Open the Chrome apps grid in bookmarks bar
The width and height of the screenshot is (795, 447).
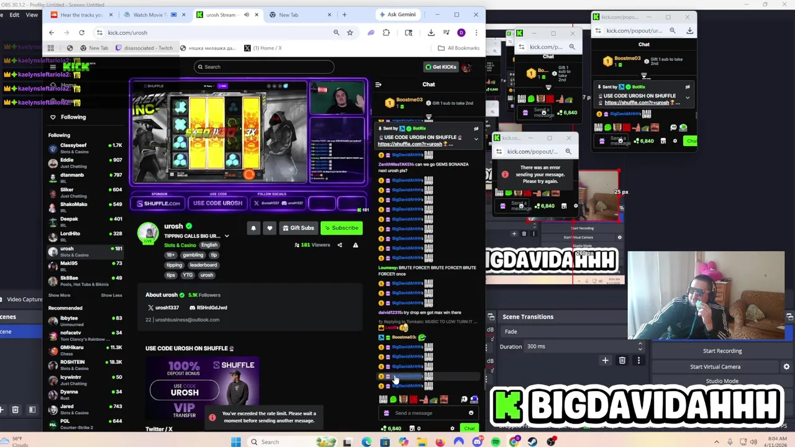pyautogui.click(x=51, y=48)
